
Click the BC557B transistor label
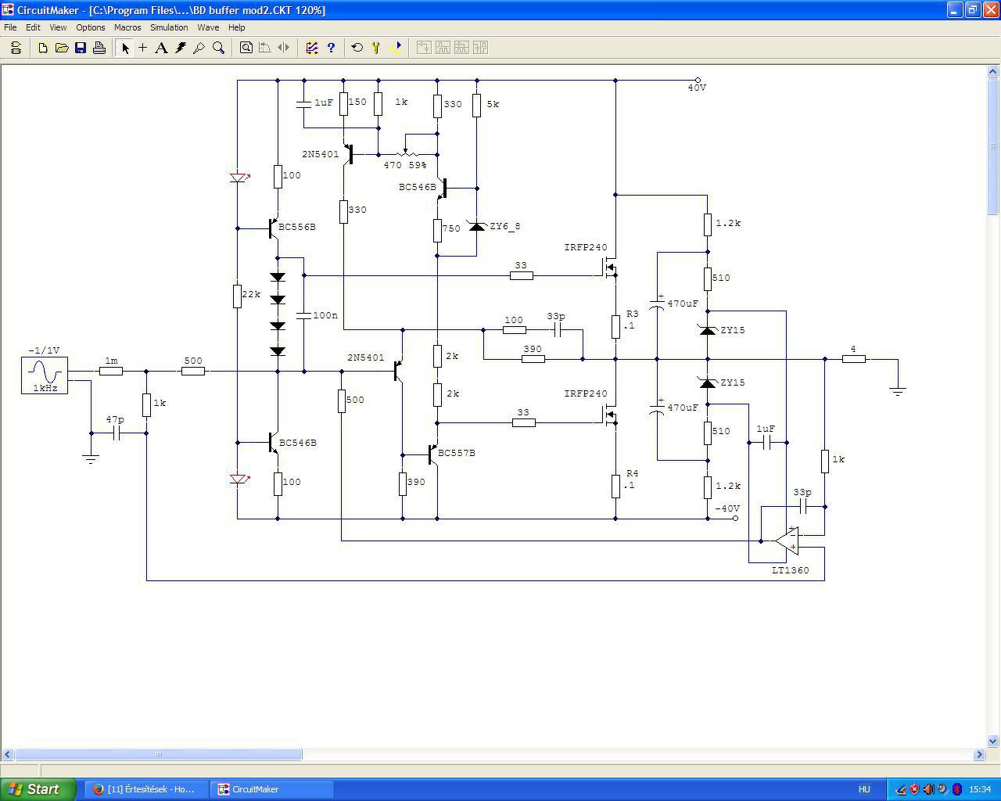click(457, 454)
